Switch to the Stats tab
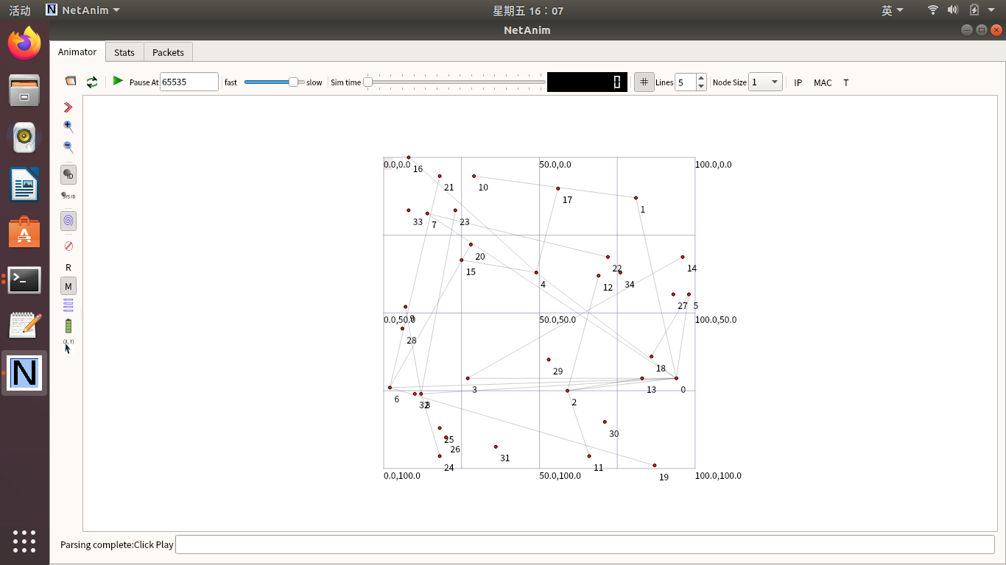Viewport: 1006px width, 565px height. coord(124,52)
